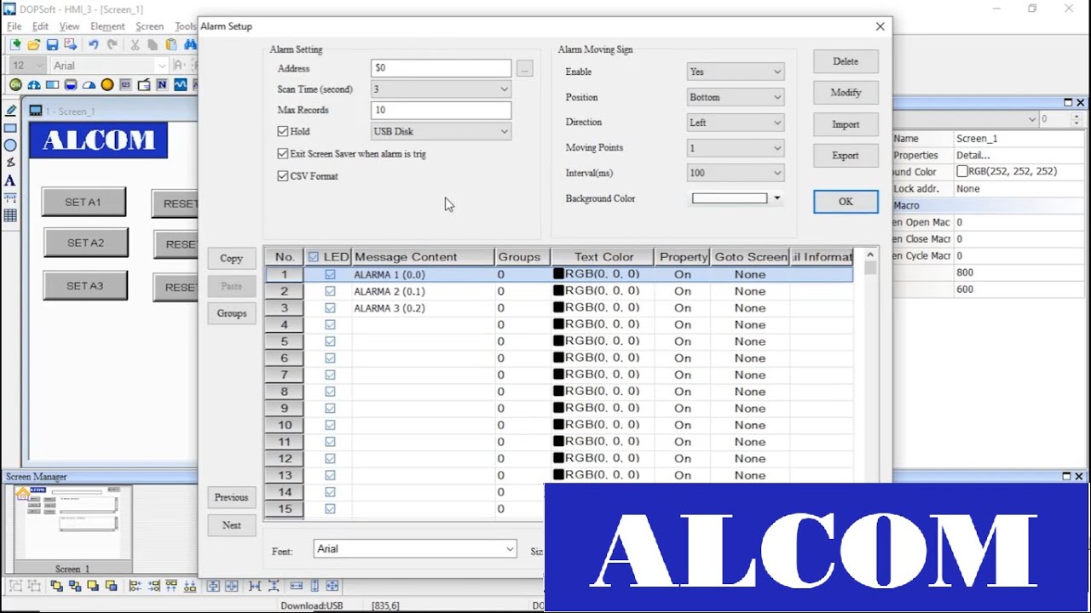
Task: Click the Make Same Height icon
Action: click(x=315, y=586)
